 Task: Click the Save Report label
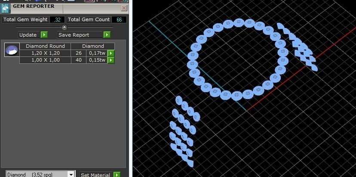[80, 35]
